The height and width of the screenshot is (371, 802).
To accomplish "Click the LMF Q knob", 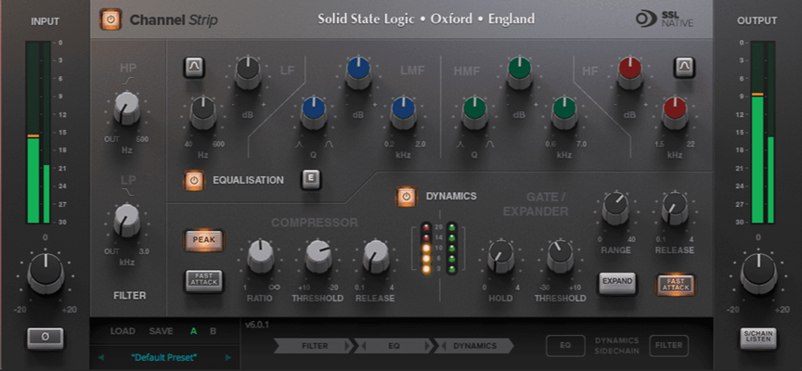I will [314, 112].
